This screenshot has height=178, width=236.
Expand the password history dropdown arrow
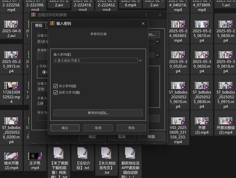(140, 60)
